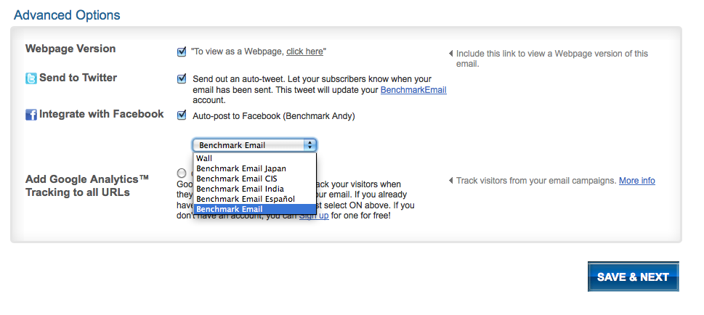Click the SAVE & NEXT button
The image size is (704, 315).
(633, 277)
